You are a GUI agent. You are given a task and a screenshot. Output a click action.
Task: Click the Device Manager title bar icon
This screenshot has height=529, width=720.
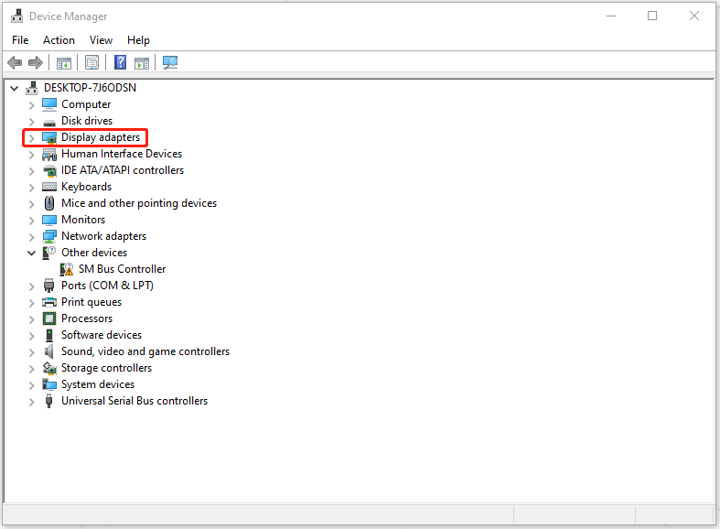click(x=17, y=16)
